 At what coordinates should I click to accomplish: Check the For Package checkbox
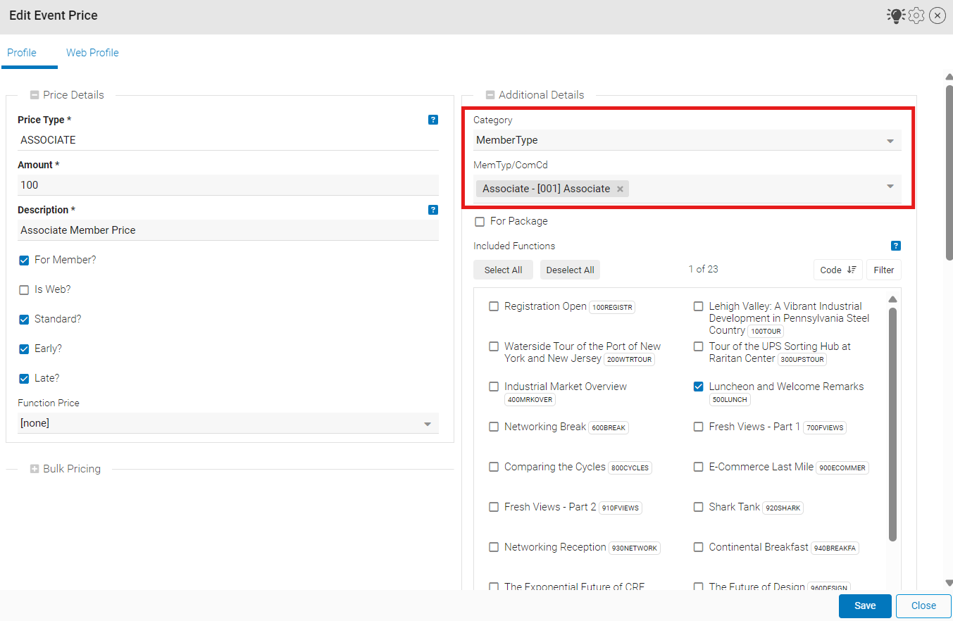click(x=480, y=222)
